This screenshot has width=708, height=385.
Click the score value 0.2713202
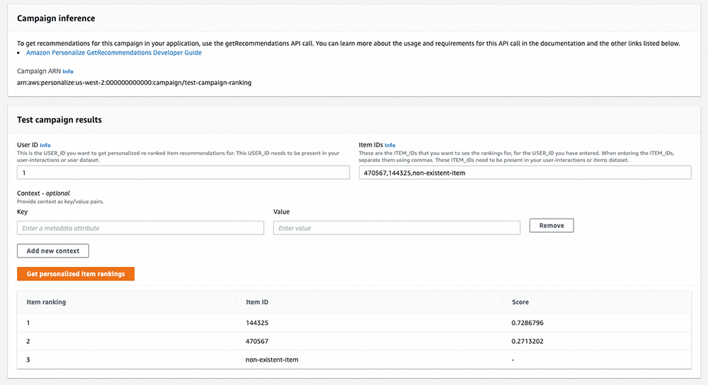pyautogui.click(x=527, y=341)
